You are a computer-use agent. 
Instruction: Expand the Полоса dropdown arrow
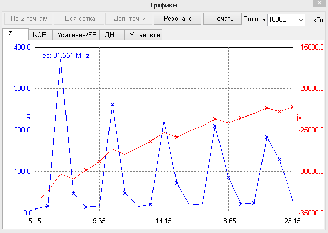pyautogui.click(x=300, y=20)
